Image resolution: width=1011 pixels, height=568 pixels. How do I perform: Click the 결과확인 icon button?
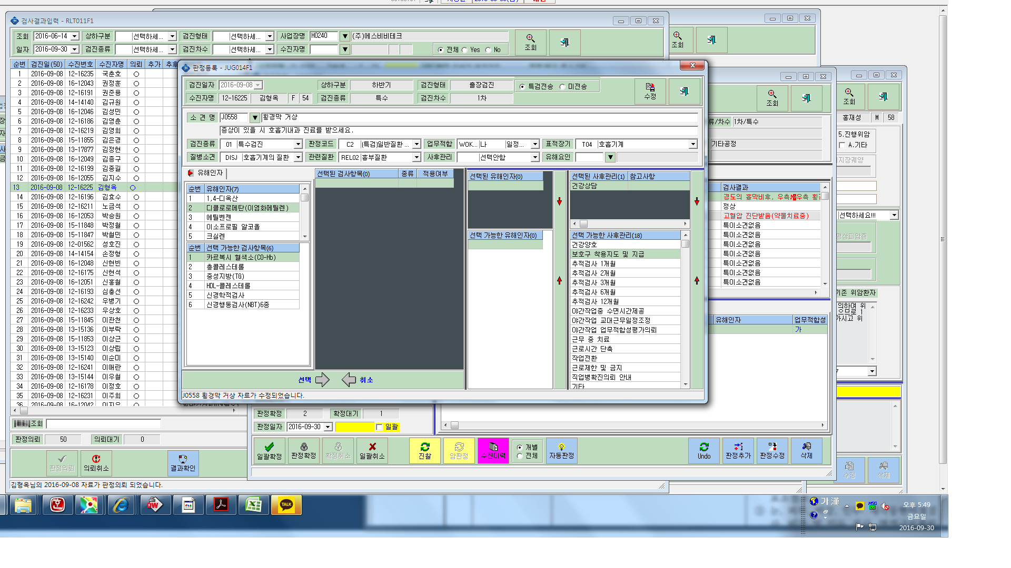click(x=183, y=463)
